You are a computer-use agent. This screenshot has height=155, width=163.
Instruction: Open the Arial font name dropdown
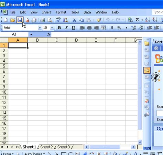(40, 28)
